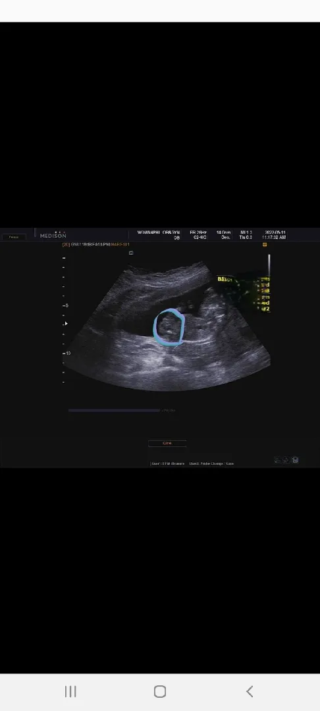
Task: Click the Cine button below the scan
Action: click(167, 443)
